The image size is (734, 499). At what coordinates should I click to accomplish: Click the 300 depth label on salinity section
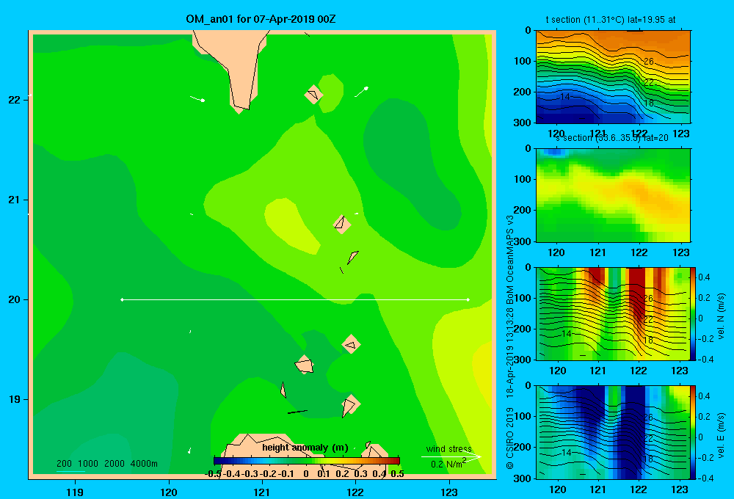[x=523, y=241]
